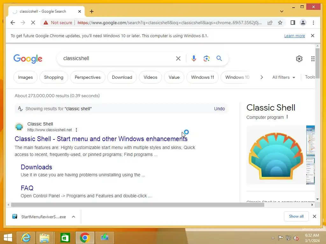
Task: Open the FAQ sitelink
Action: click(27, 188)
